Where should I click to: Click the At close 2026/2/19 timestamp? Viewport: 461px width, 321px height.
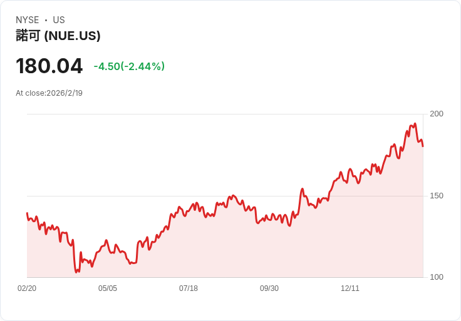[x=49, y=93]
